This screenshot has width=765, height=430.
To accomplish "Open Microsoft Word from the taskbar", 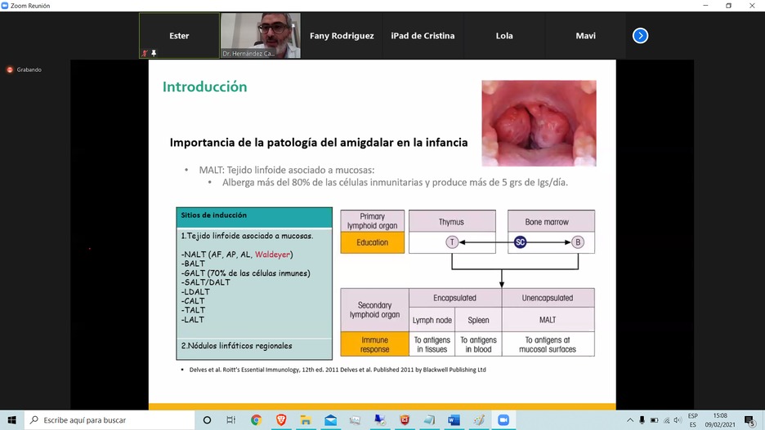I will tap(454, 420).
